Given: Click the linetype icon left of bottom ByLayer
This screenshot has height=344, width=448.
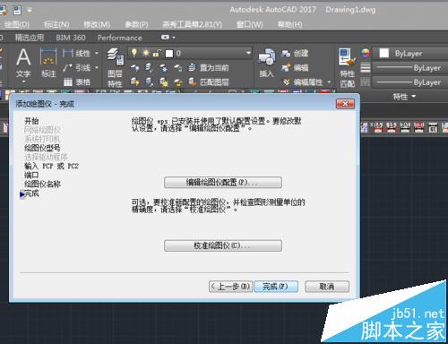Looking at the screenshot, I should [366, 82].
